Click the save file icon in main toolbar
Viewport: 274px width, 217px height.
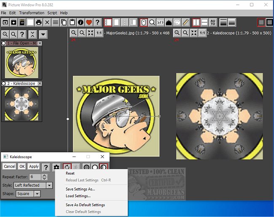tap(13, 22)
